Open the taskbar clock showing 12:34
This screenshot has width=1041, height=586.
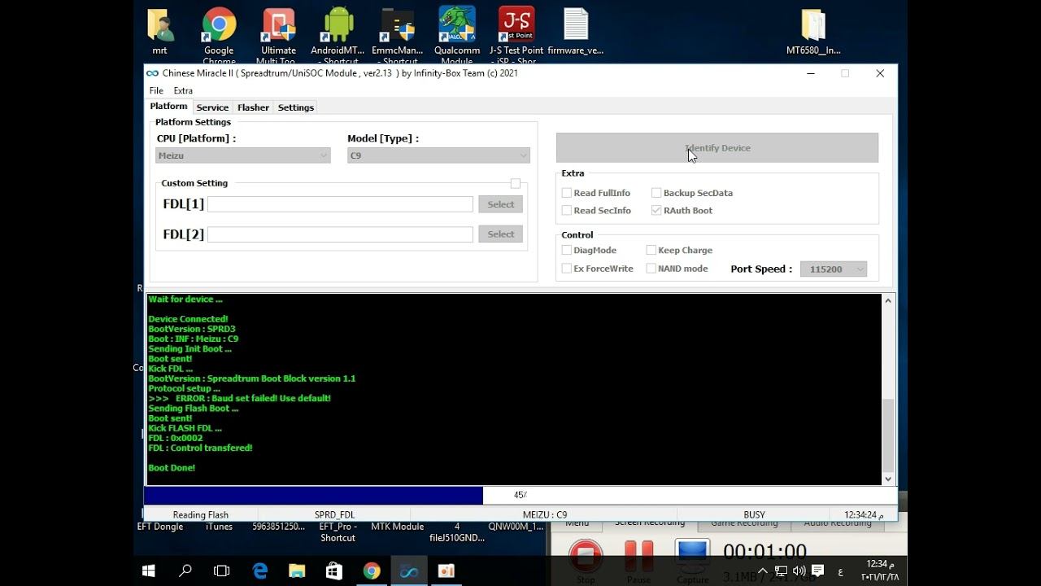pyautogui.click(x=880, y=571)
